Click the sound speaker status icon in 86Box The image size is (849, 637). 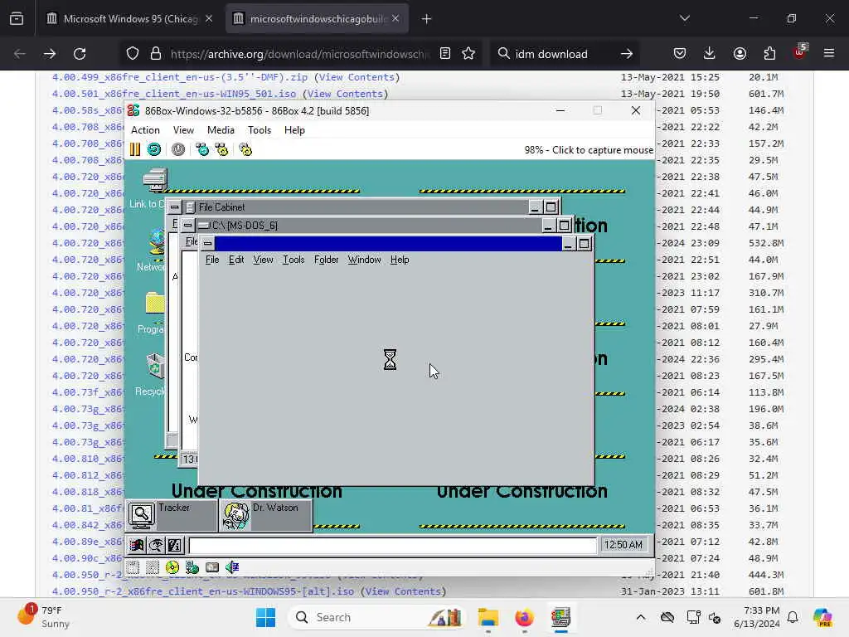pos(232,567)
